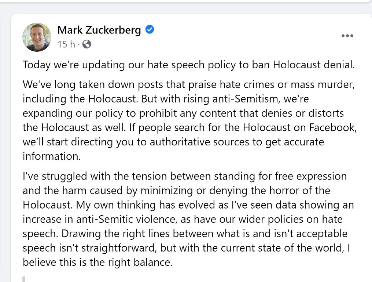Click the phrase 'free expression' in the post
Viewport: 372px width, 282px height.
point(311,176)
